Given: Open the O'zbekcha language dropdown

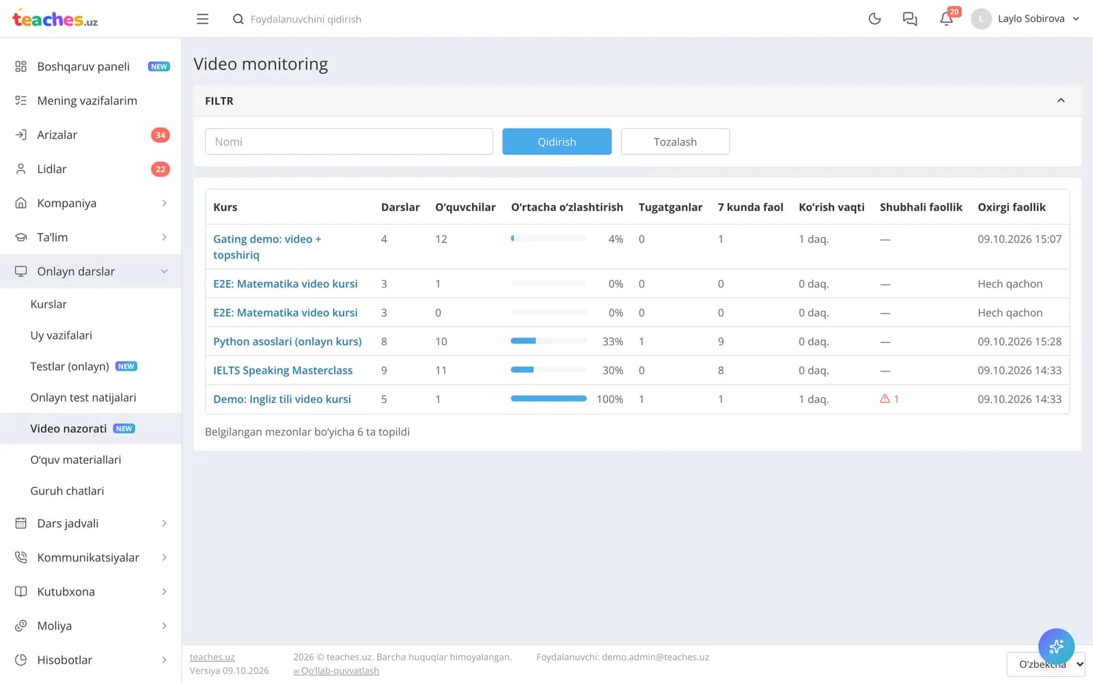Looking at the screenshot, I should click(x=1045, y=664).
